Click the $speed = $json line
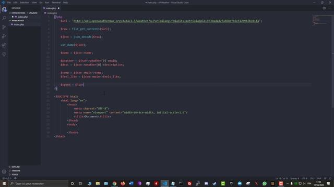The height and width of the screenshot is (187, 334). (x=72, y=85)
